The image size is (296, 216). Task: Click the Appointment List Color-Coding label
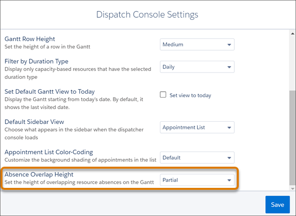point(49,152)
